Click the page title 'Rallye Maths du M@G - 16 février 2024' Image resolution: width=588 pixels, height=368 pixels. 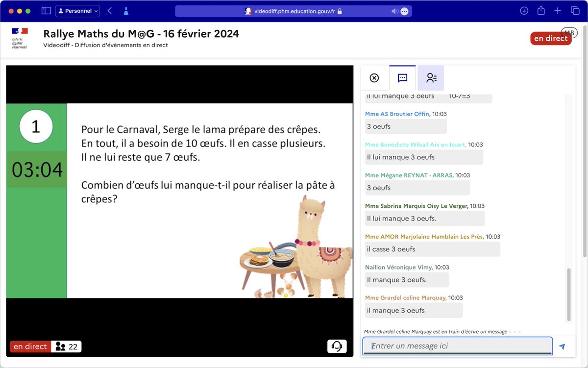(x=141, y=34)
